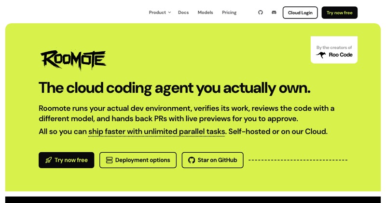Click the 'By the creators of Roo Code' card
Image resolution: width=386 pixels, height=203 pixels.
334,50
